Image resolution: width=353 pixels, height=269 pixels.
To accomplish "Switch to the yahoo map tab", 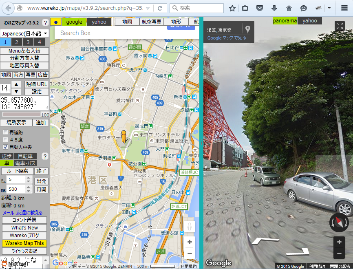I will (x=99, y=22).
